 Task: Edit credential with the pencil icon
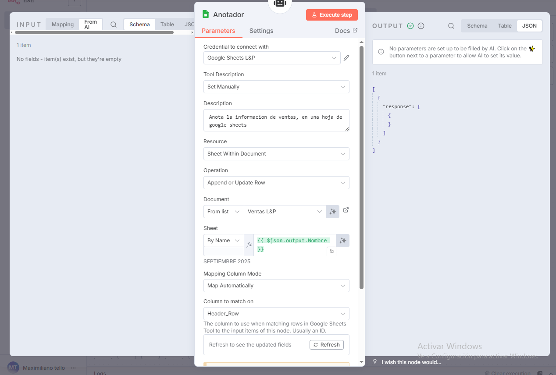click(346, 58)
